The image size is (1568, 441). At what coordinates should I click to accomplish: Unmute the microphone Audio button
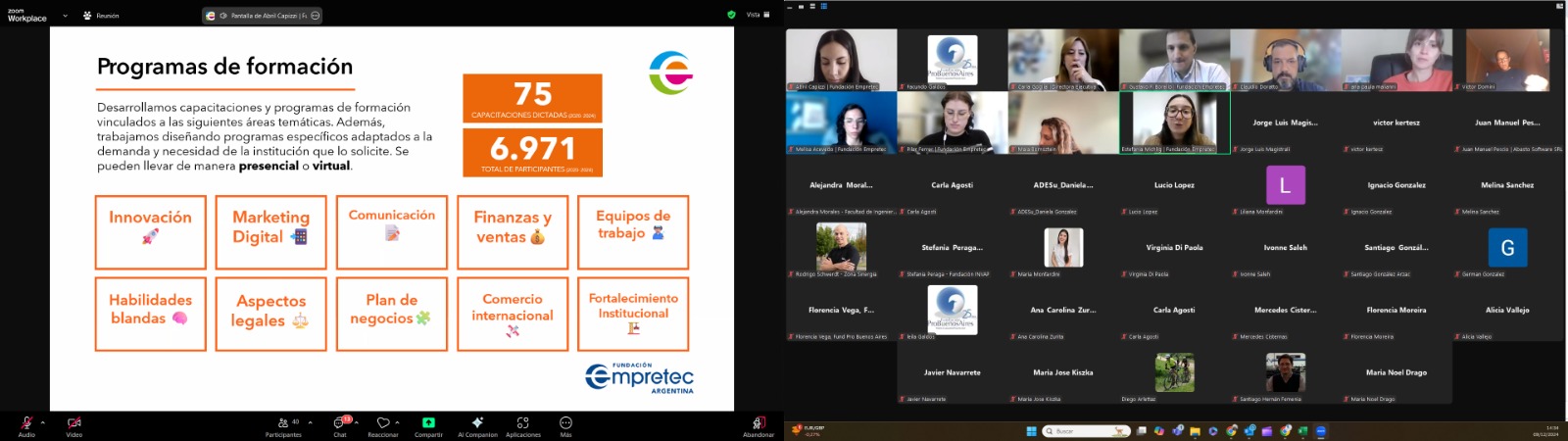(x=26, y=423)
